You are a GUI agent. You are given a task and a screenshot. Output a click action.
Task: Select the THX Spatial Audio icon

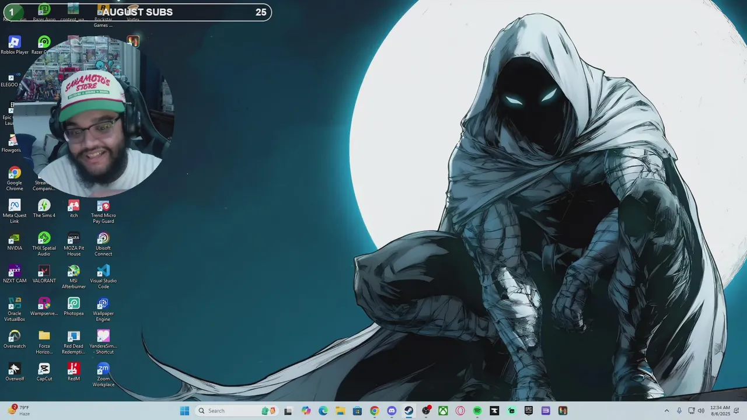[x=44, y=244]
